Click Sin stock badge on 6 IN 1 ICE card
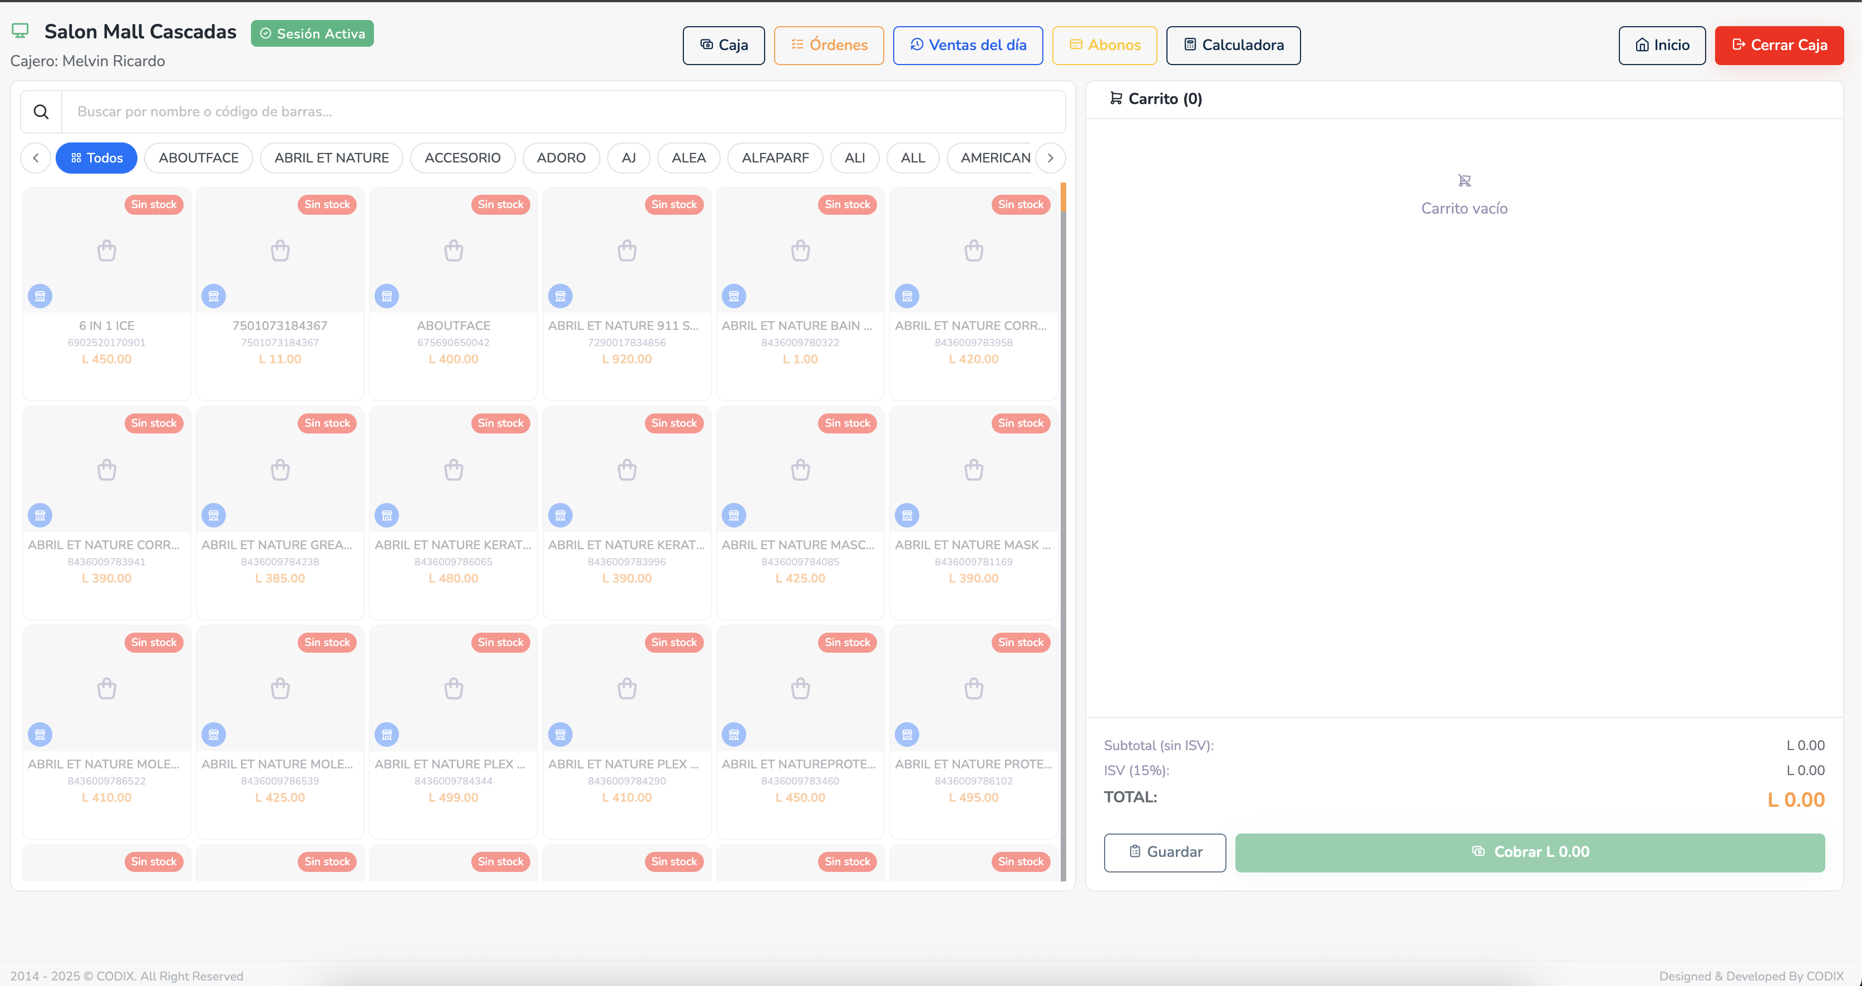 [154, 205]
